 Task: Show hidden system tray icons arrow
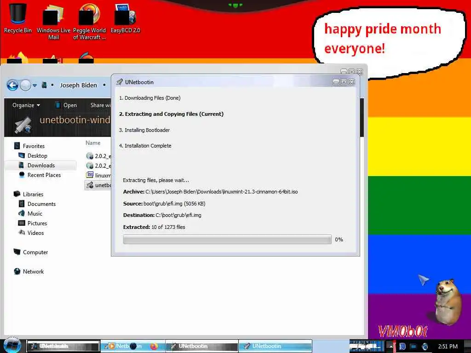pos(391,347)
